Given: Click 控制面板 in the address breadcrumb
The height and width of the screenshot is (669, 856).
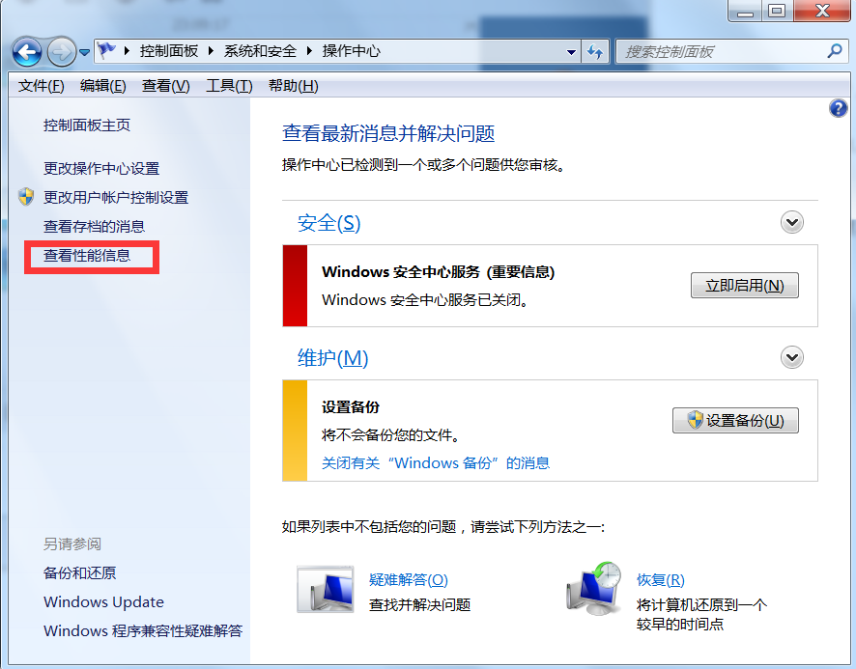Looking at the screenshot, I should (169, 51).
